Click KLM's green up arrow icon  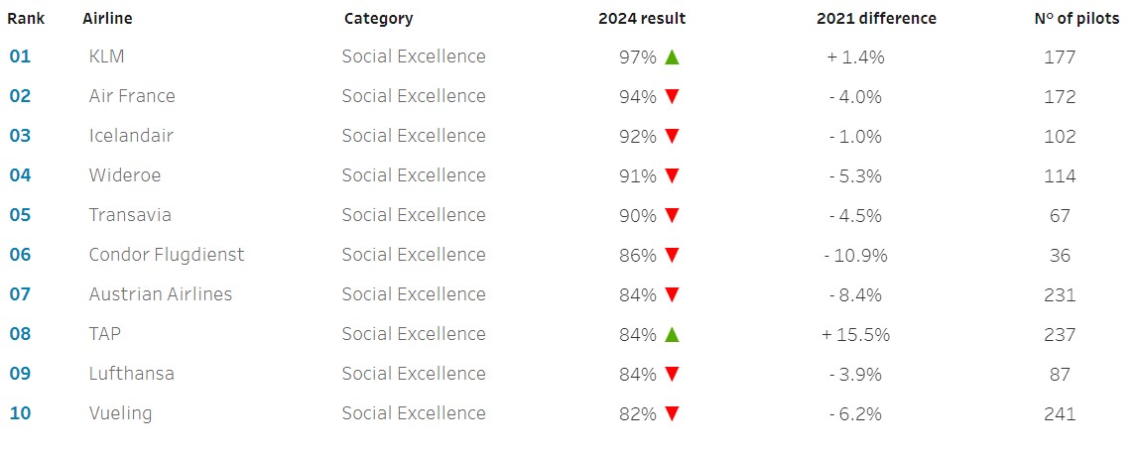(672, 57)
